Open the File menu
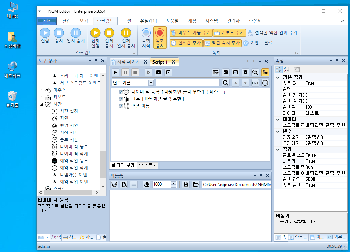 coord(46,21)
